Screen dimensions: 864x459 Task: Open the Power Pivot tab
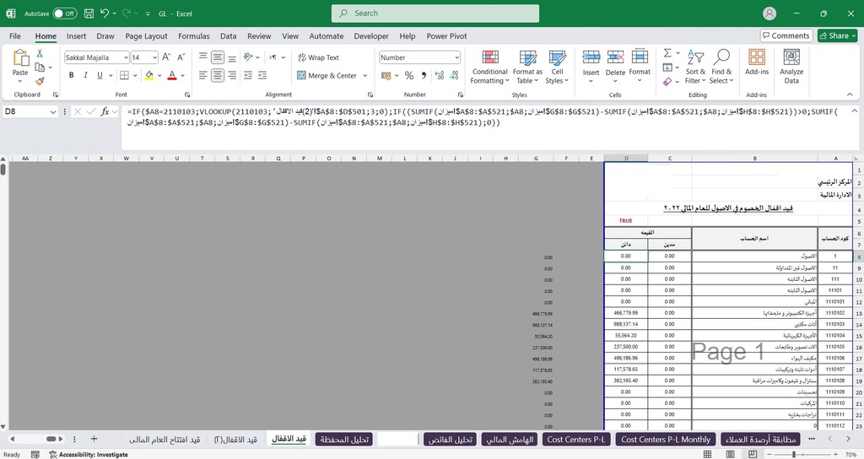(446, 35)
